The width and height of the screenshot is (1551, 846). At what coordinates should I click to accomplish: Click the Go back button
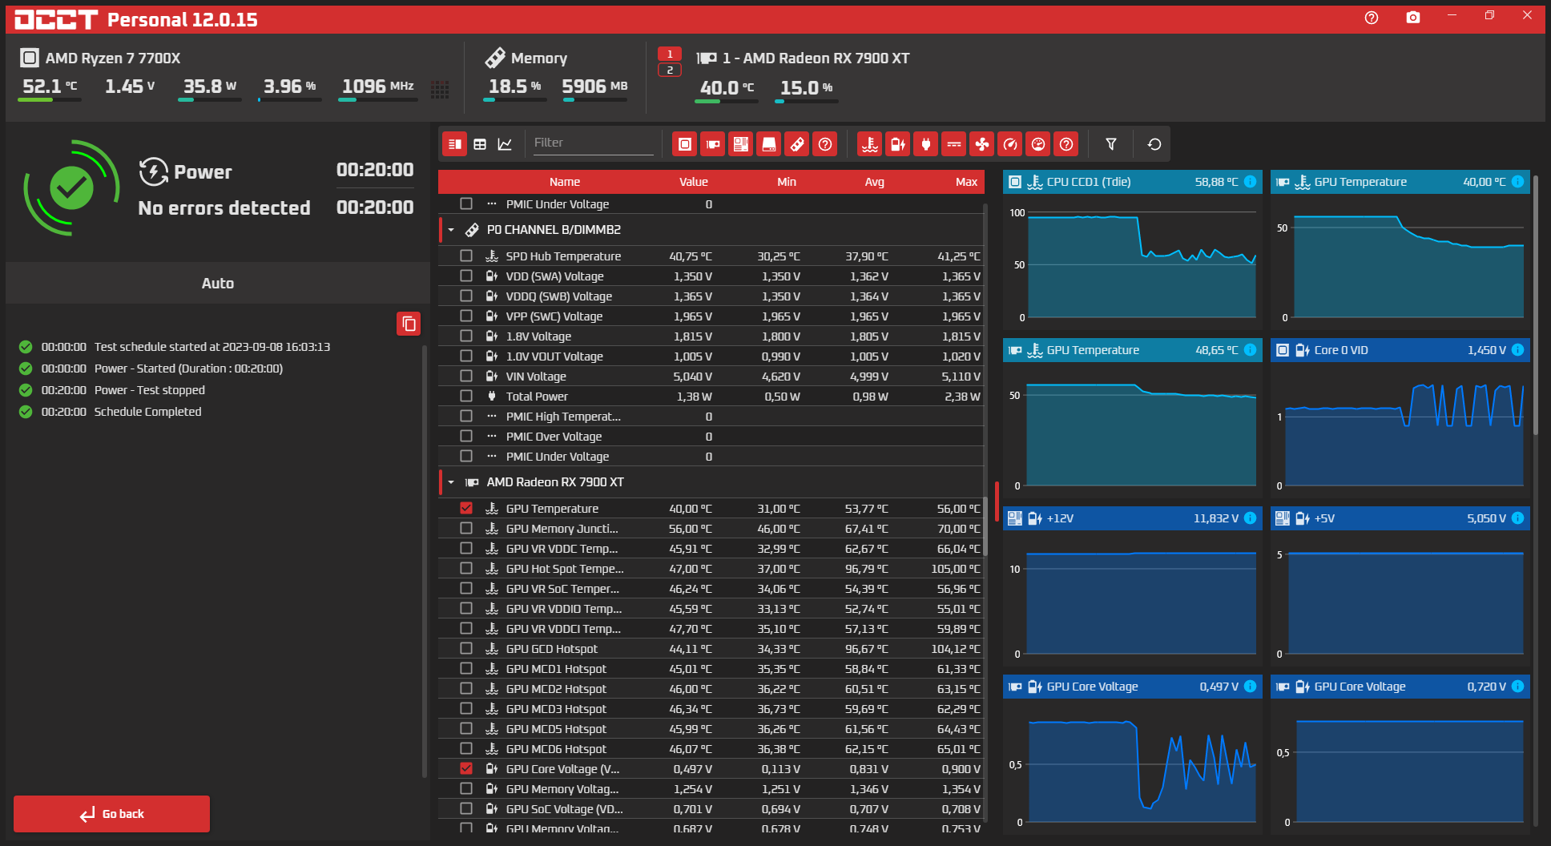coord(112,814)
